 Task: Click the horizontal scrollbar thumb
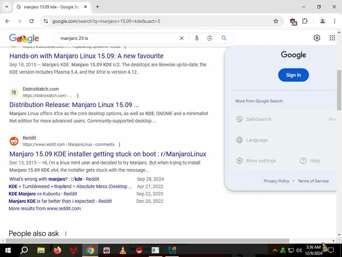147,241
